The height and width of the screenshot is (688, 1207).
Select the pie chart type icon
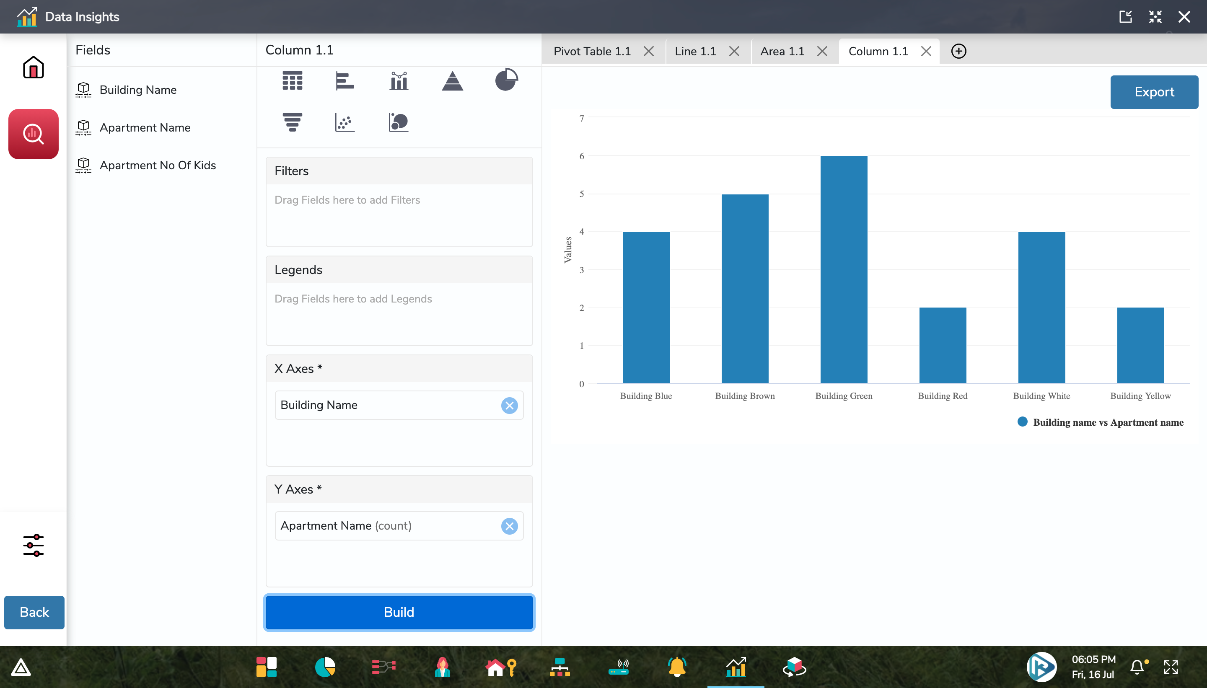click(506, 80)
